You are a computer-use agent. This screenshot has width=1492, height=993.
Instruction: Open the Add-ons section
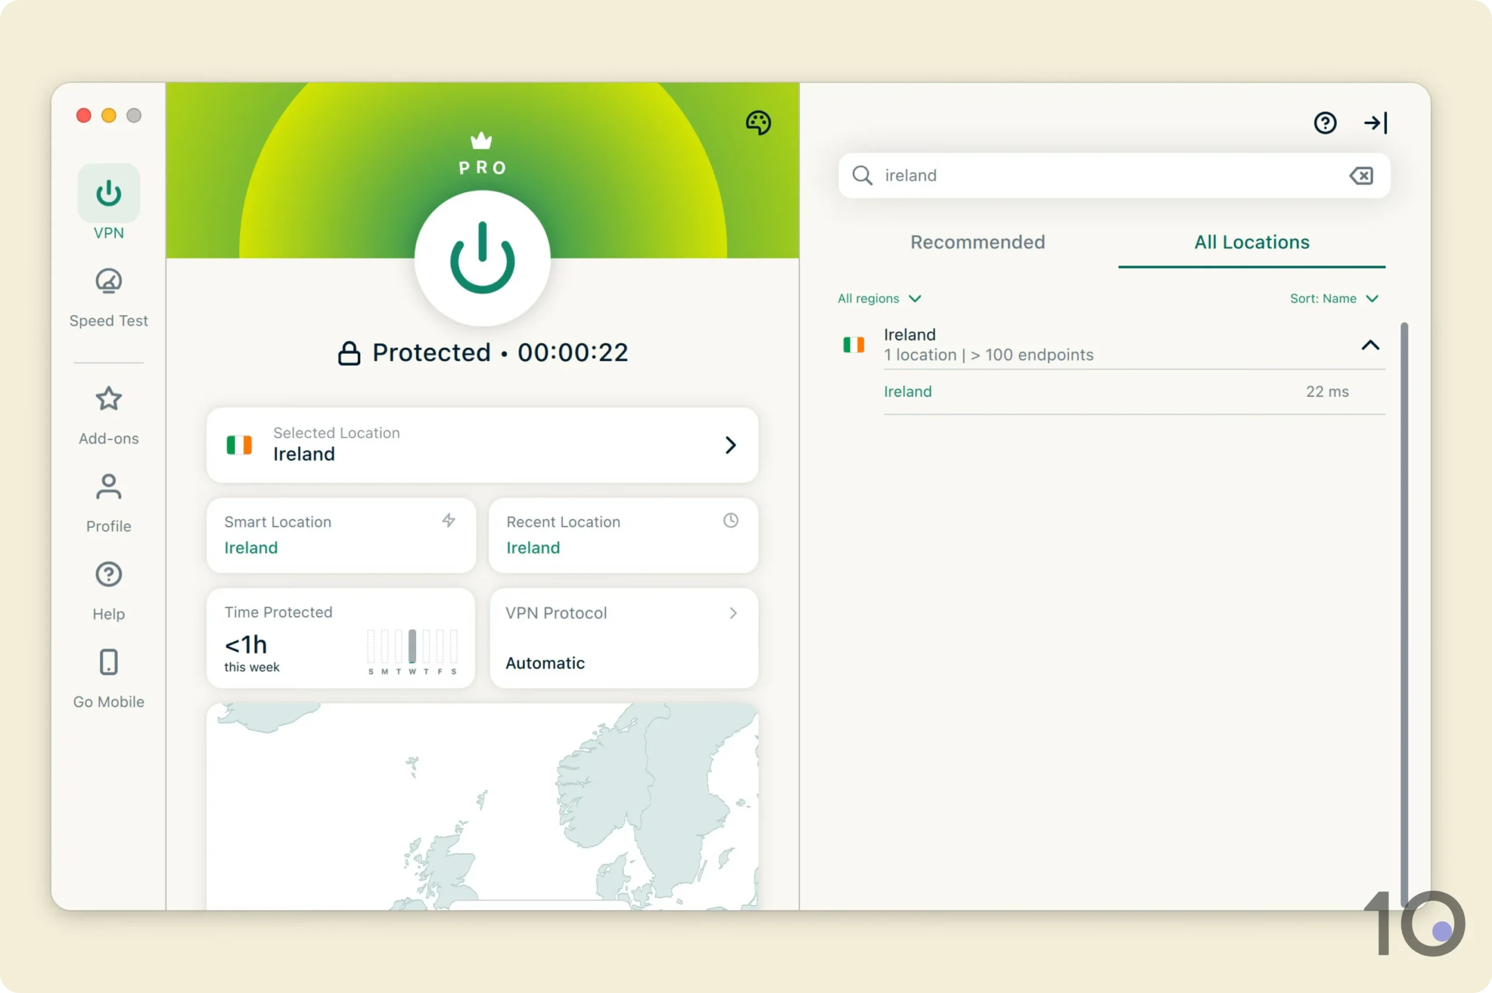pos(108,415)
